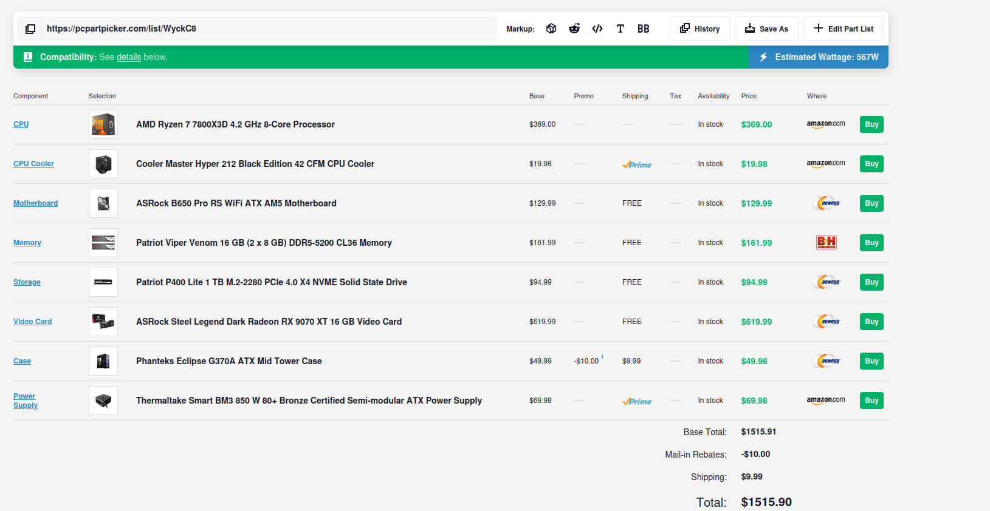Open the CPU Cooler component link
Image resolution: width=990 pixels, height=511 pixels.
(x=34, y=164)
